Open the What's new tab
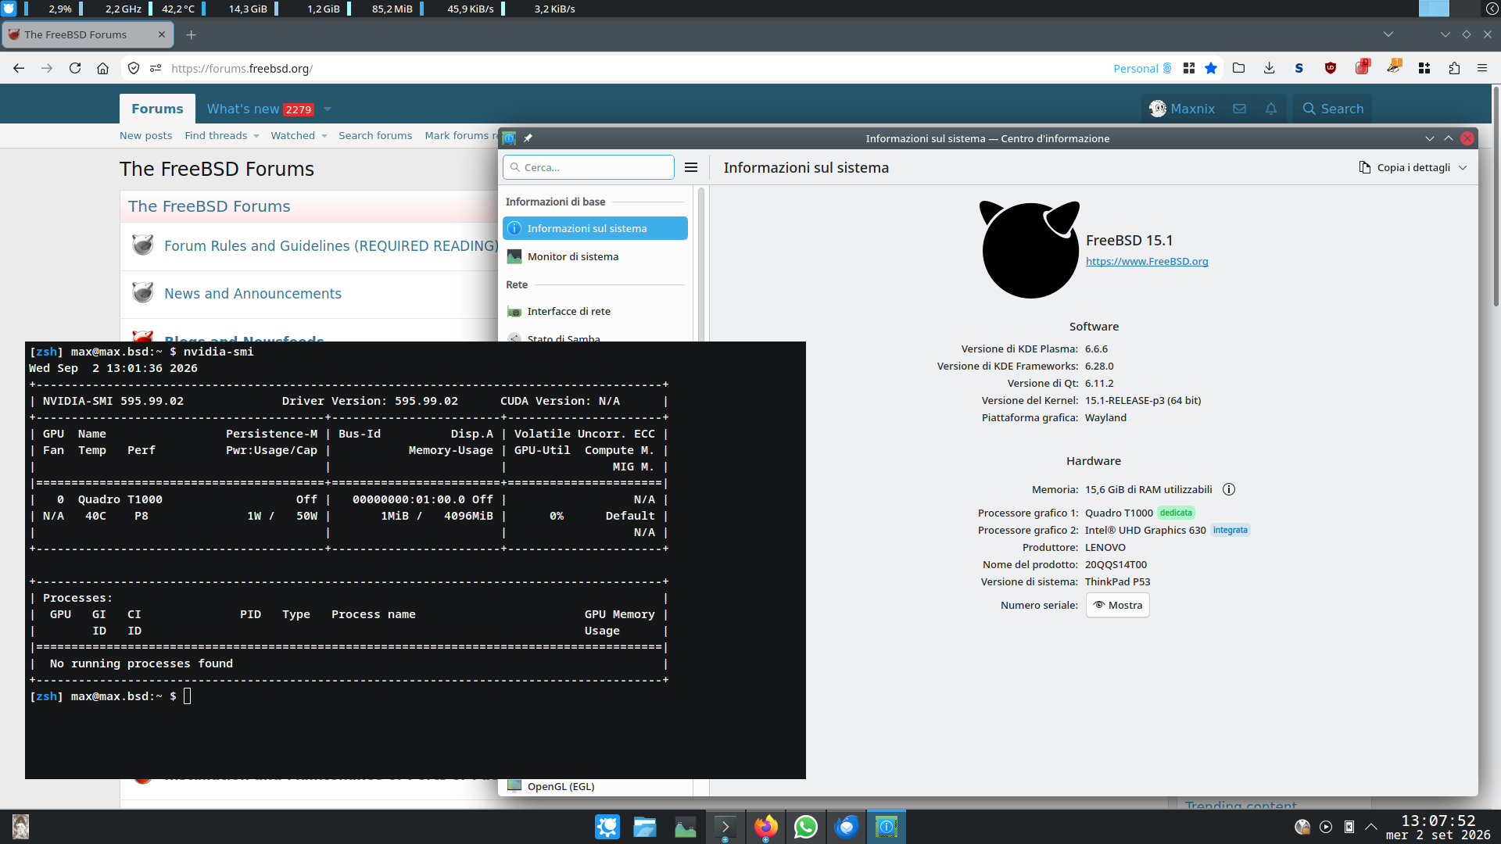The image size is (1501, 844). 243,109
